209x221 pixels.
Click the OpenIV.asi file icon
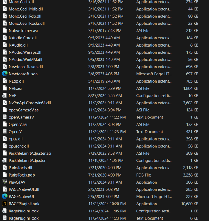[x=5, y=124]
